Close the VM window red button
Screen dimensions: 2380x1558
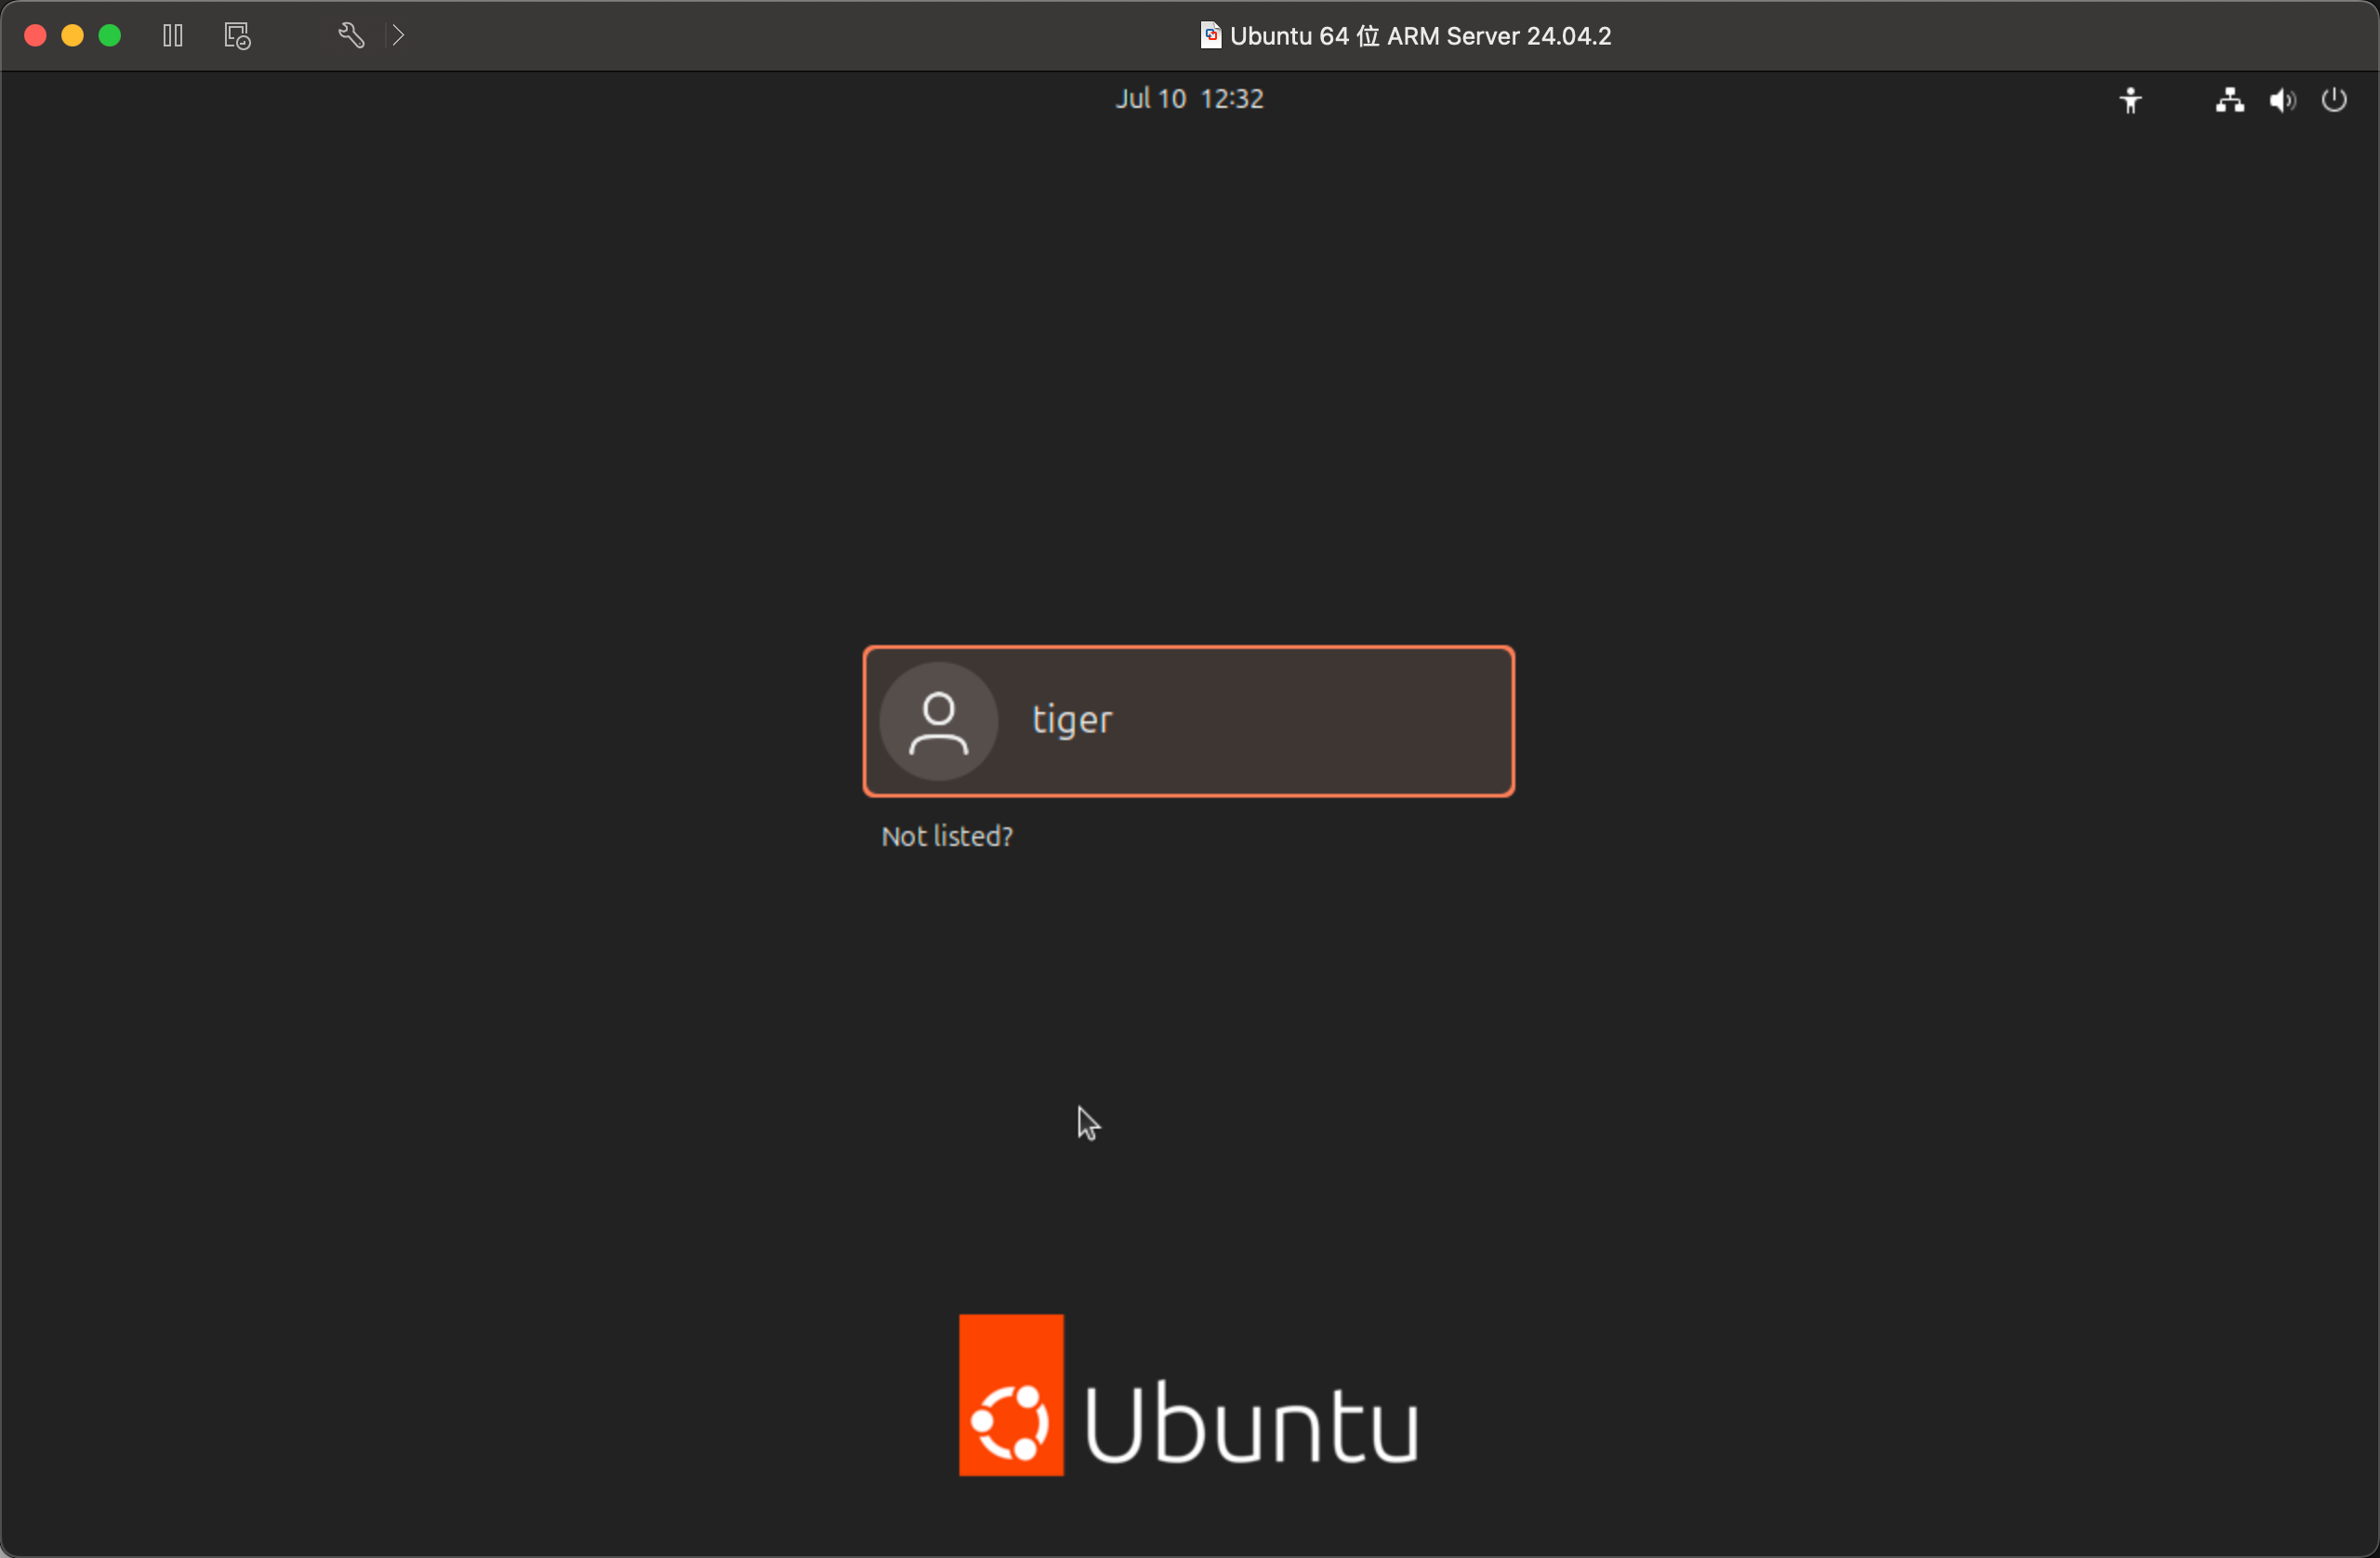35,36
